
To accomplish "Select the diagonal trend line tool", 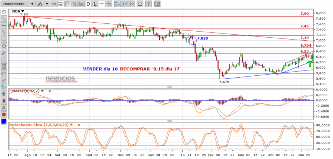I will tap(4, 18).
